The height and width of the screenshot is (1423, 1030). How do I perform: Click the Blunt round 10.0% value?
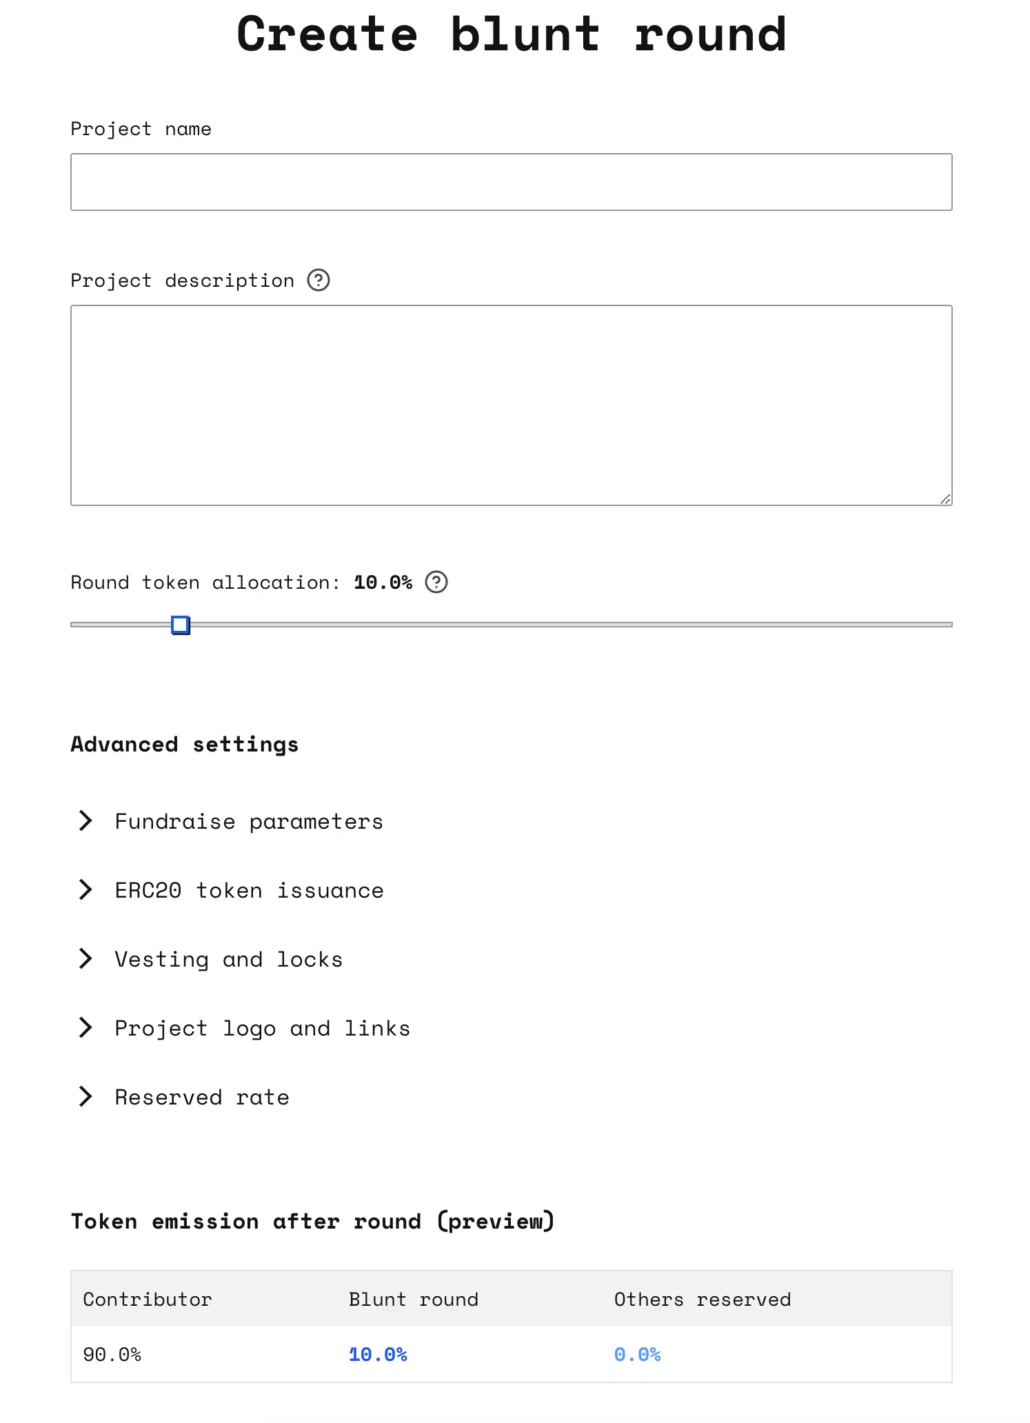pos(378,1355)
